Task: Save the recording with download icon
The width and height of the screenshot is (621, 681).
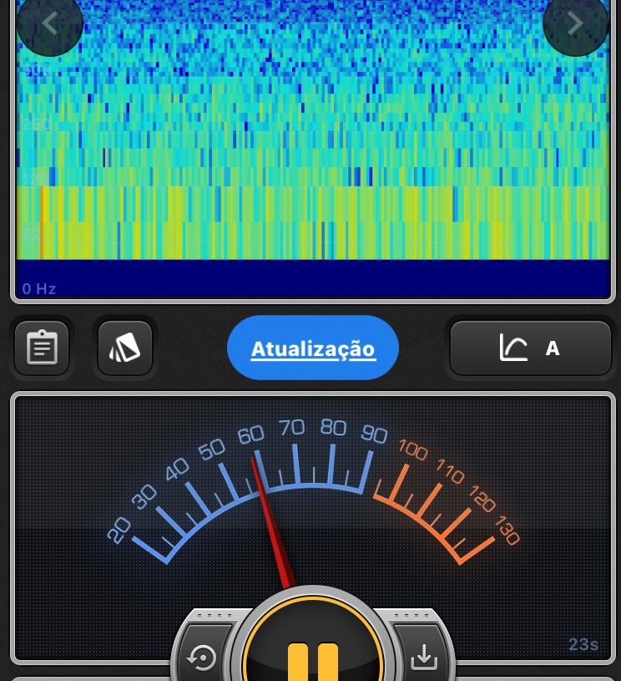Action: click(x=424, y=658)
